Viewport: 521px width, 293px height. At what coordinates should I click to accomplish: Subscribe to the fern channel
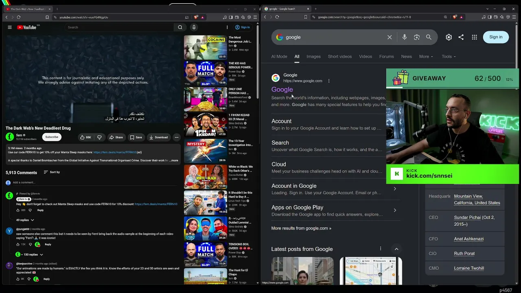52,137
